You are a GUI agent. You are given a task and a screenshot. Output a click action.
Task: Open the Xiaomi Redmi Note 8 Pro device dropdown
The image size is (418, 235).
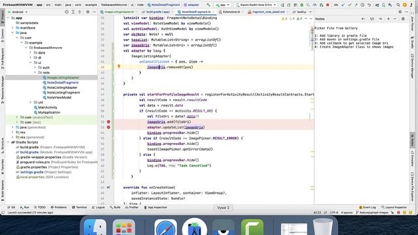(256, 5)
